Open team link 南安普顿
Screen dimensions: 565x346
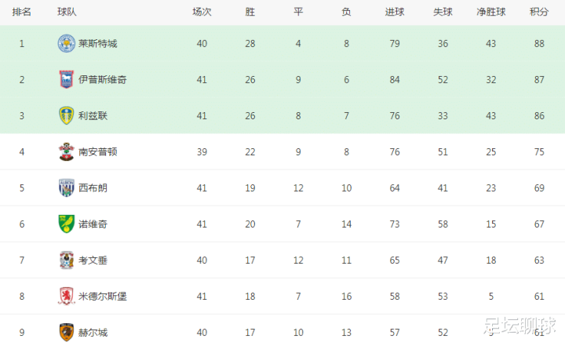[x=97, y=151]
